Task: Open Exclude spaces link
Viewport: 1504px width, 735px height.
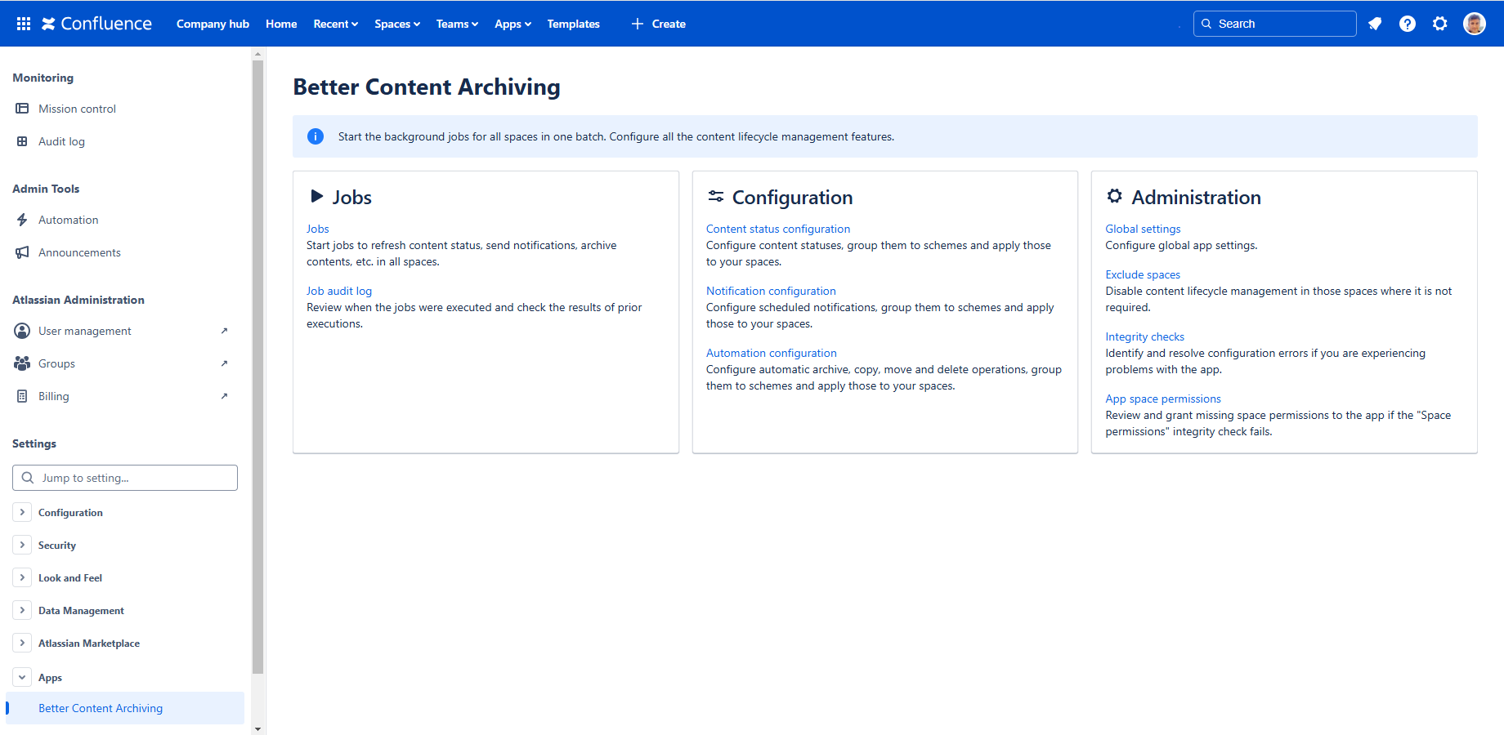Action: [x=1143, y=274]
